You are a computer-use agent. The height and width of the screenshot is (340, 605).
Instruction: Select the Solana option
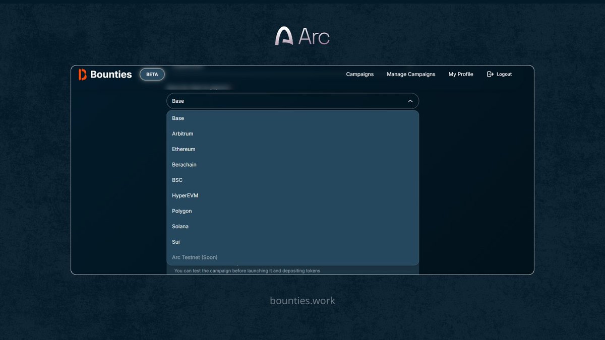(x=293, y=227)
